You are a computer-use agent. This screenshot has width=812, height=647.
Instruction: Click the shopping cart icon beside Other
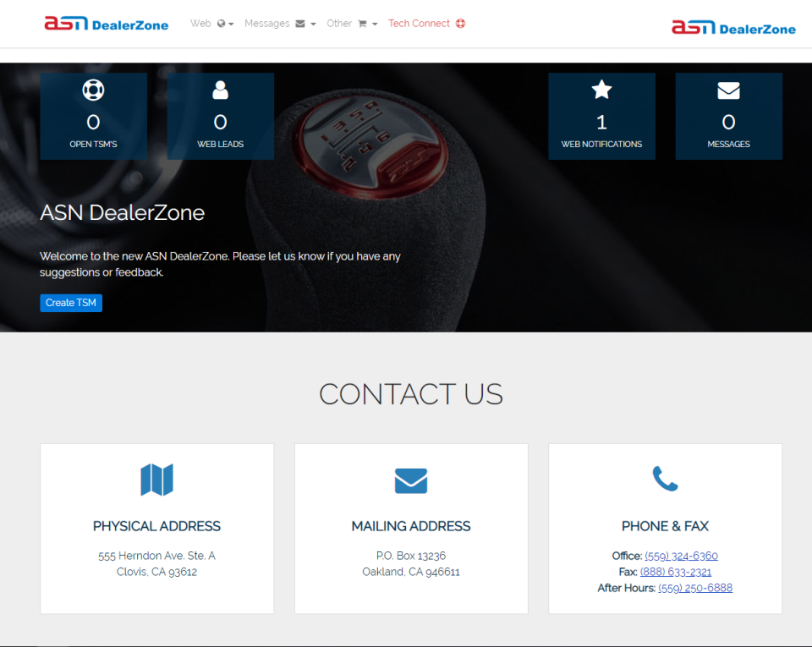coord(362,24)
